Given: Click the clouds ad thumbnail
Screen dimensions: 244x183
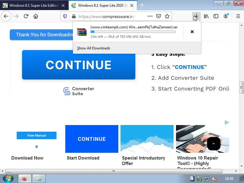Looking at the screenshot, I should pyautogui.click(x=147, y=139).
